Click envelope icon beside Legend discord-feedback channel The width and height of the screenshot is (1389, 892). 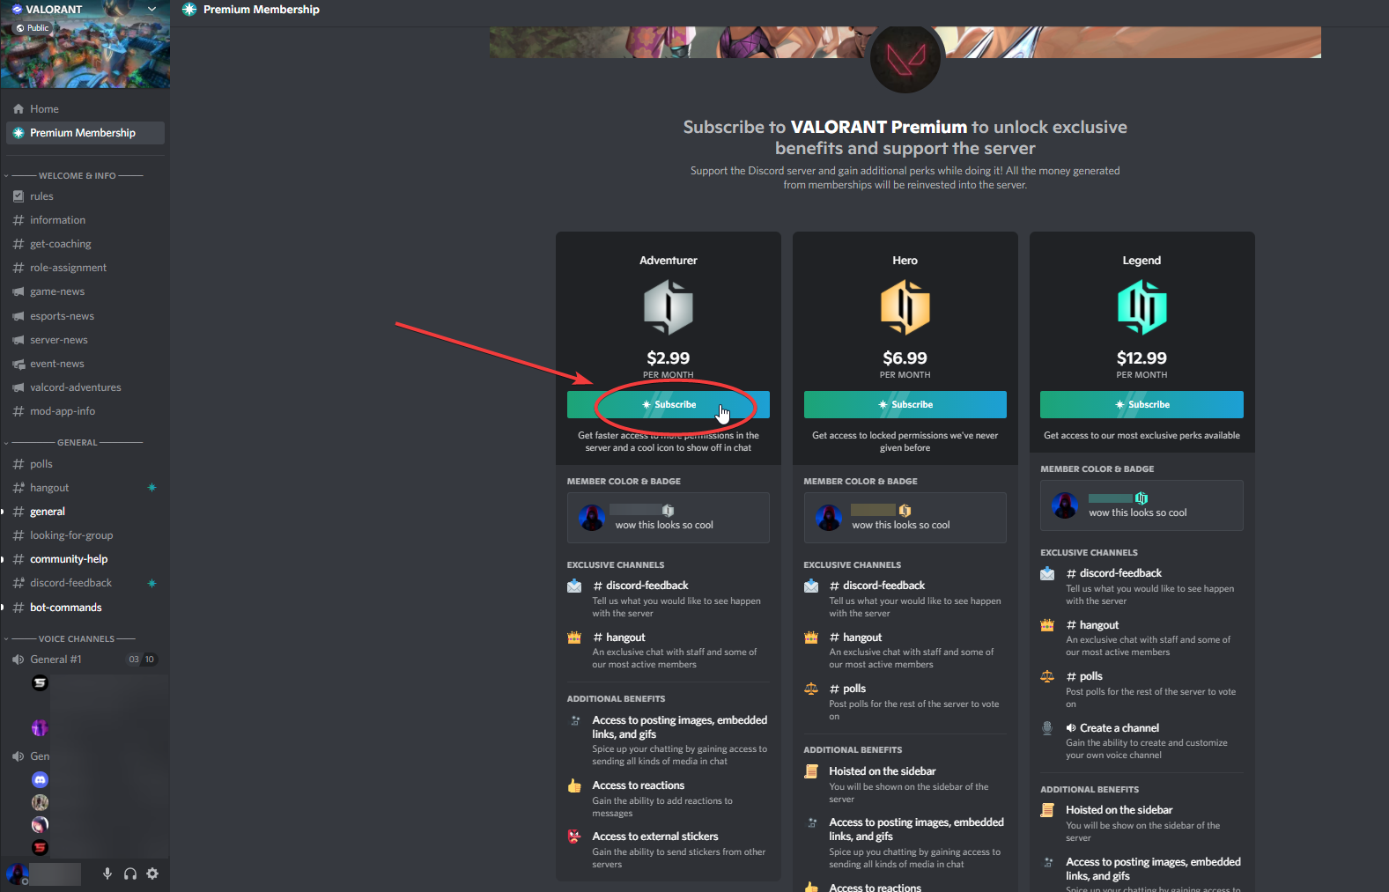pos(1047,573)
